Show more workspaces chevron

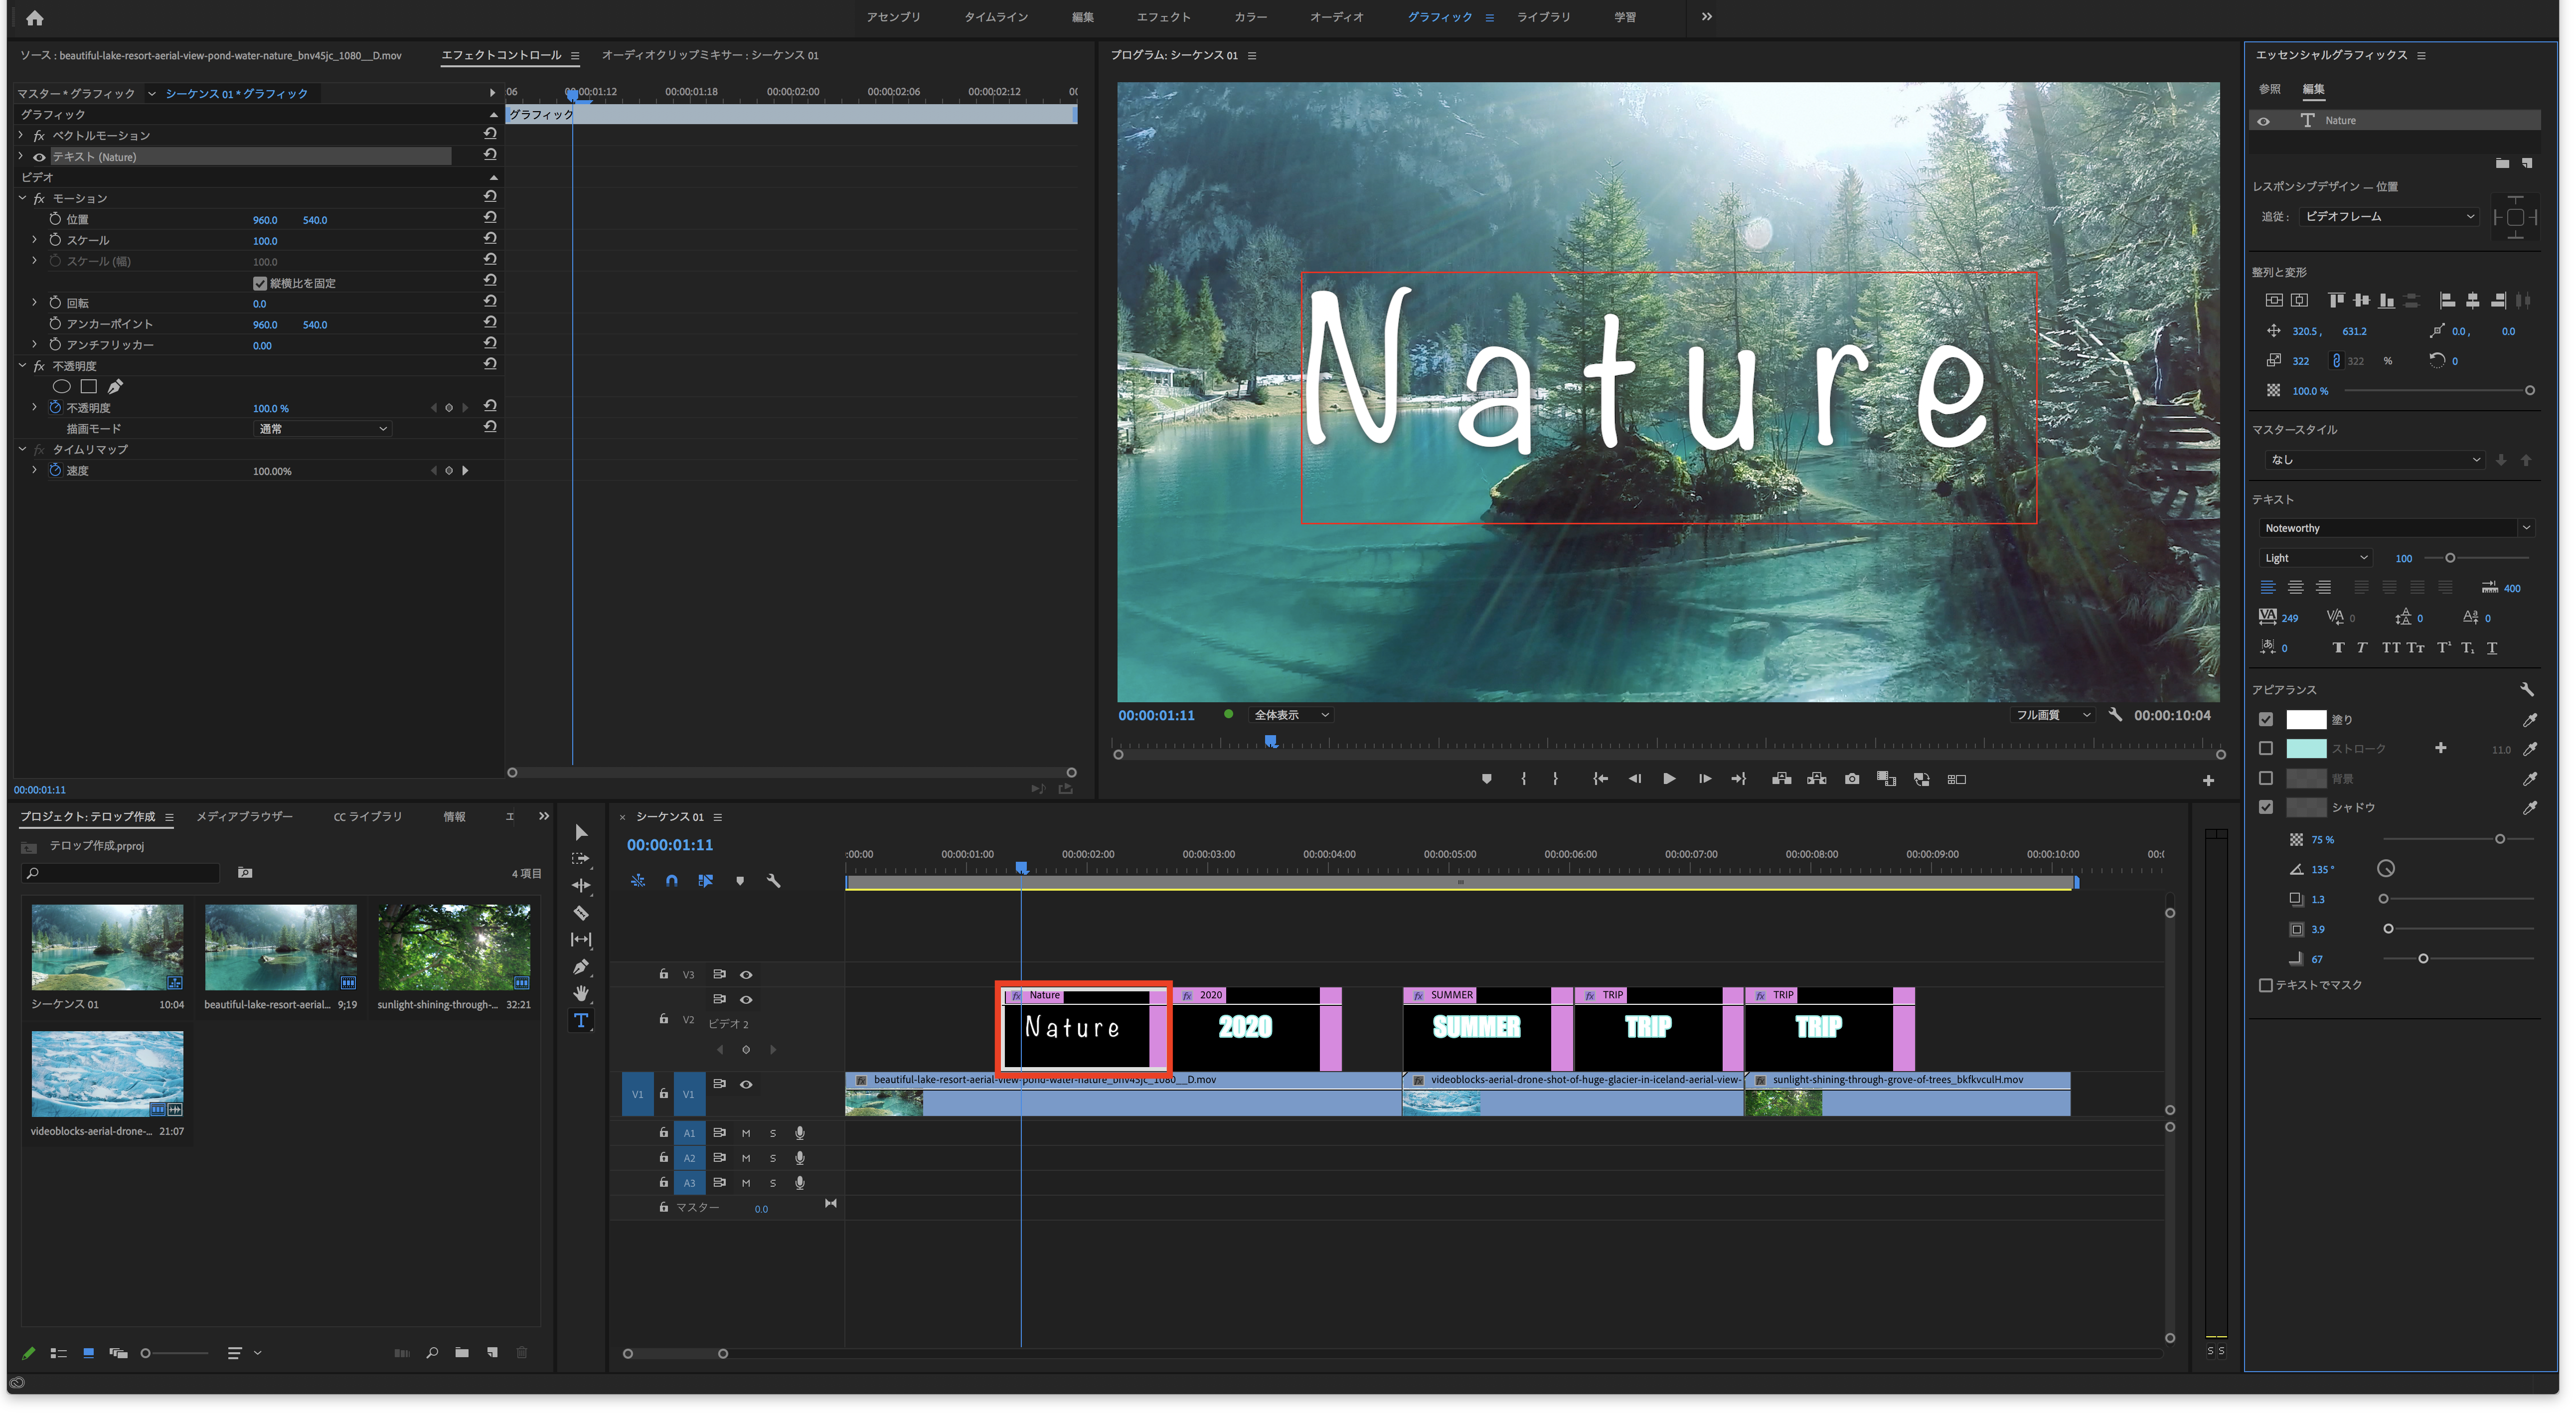tap(1707, 17)
